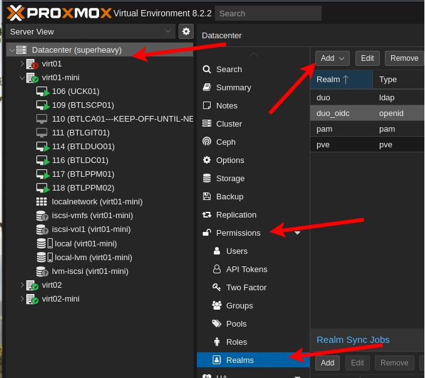Click the Cluster server icon
Image resolution: width=425 pixels, height=378 pixels.
click(207, 123)
